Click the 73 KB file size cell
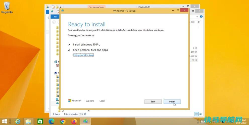The image size is (249, 125). [x=194, y=60]
